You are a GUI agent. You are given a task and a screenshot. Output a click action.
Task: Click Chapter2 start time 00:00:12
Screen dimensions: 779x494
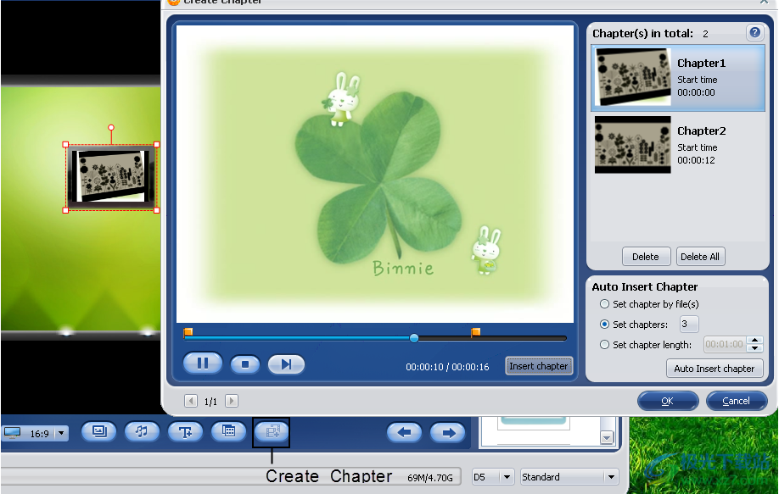click(696, 160)
